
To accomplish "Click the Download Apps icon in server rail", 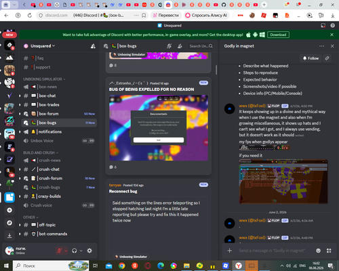I will point(9,236).
